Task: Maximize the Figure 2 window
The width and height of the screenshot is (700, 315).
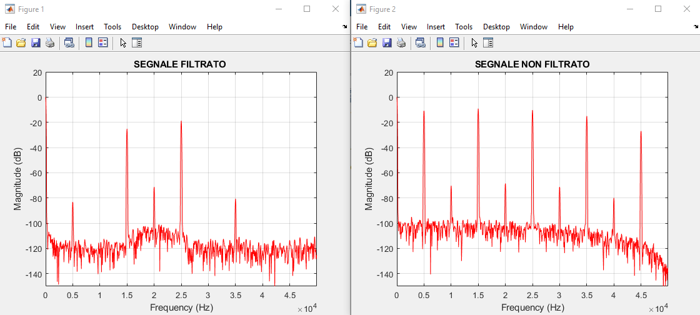Action: 657,9
